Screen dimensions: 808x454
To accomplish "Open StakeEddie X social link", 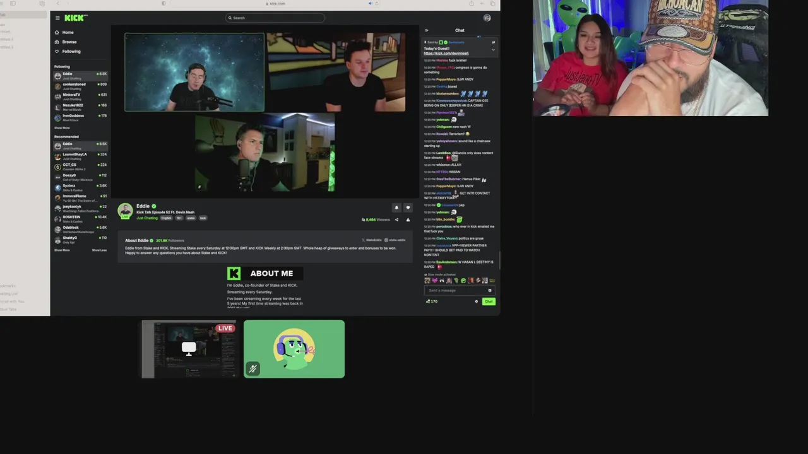I will coord(372,240).
